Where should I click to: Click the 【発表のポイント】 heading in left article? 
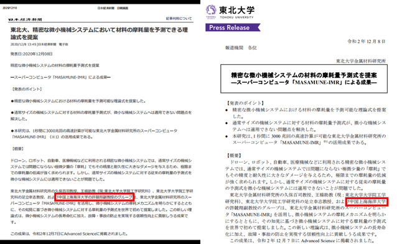pyautogui.click(x=27, y=89)
